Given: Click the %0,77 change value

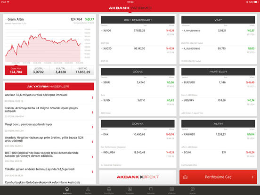Looking at the screenshot, I should click(x=89, y=19).
